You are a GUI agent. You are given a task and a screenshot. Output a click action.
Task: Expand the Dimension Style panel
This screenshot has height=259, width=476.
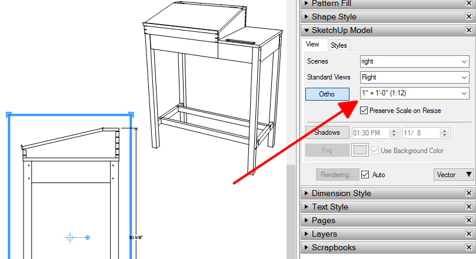click(307, 193)
